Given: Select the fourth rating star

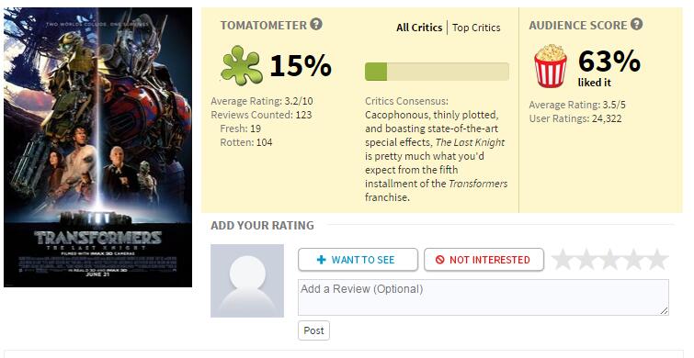Looking at the screenshot, I should (633, 260).
